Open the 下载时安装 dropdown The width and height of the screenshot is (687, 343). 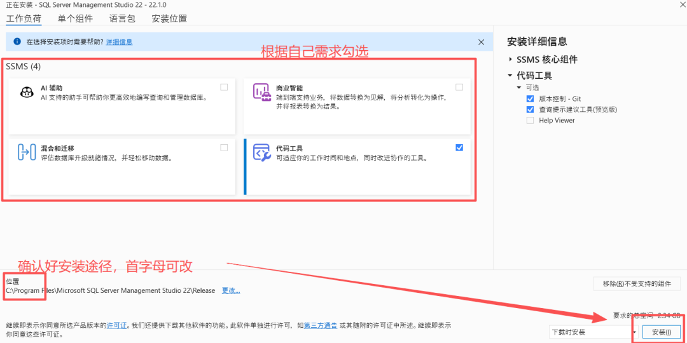(593, 332)
